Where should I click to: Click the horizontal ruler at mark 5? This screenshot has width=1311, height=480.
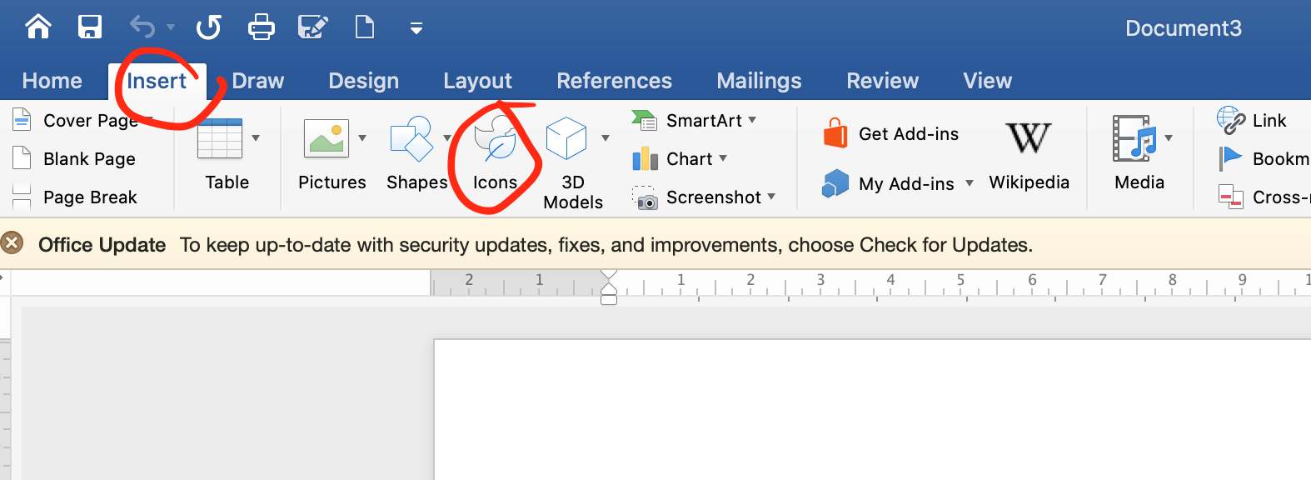point(960,281)
